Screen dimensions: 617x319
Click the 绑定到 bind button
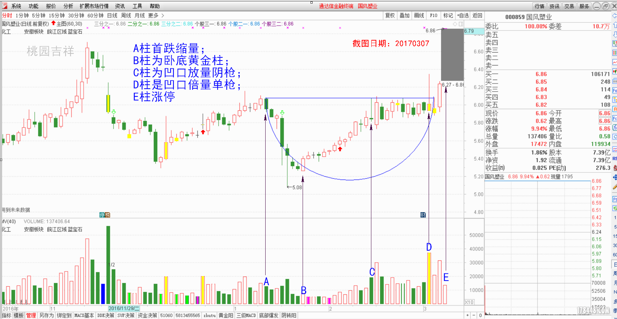64,315
